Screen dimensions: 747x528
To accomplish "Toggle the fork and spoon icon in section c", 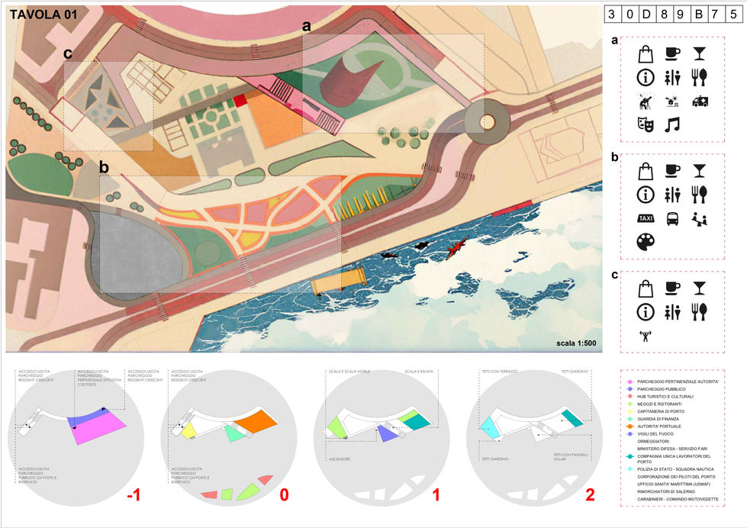I will click(700, 311).
